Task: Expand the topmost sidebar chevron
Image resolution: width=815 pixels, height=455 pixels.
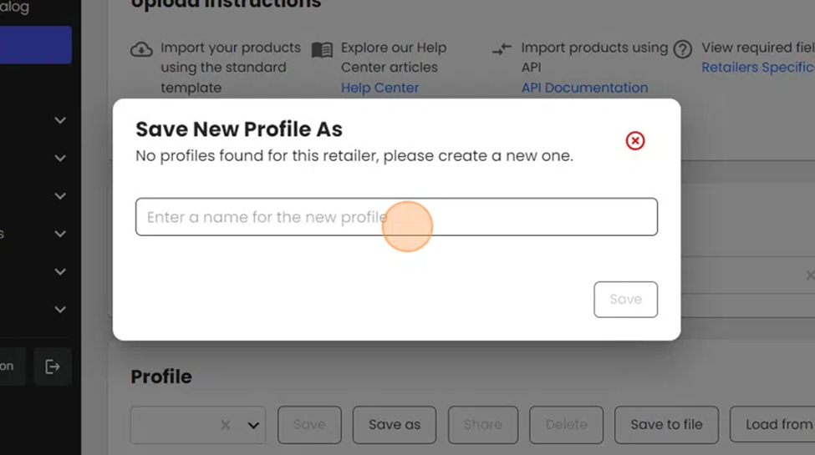Action: point(60,120)
